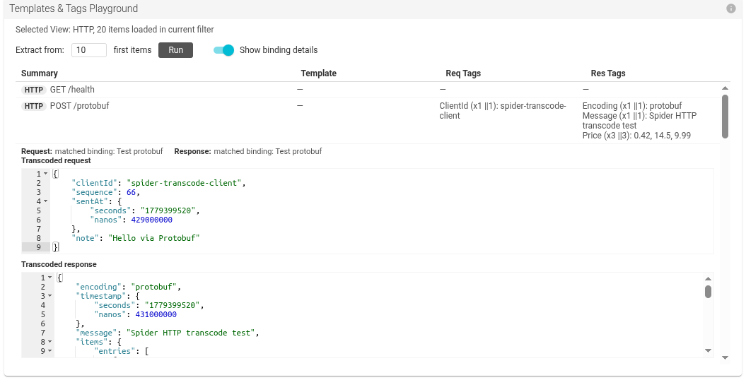
Task: Click HTTP badge of POST /protobuf
Action: 34,106
